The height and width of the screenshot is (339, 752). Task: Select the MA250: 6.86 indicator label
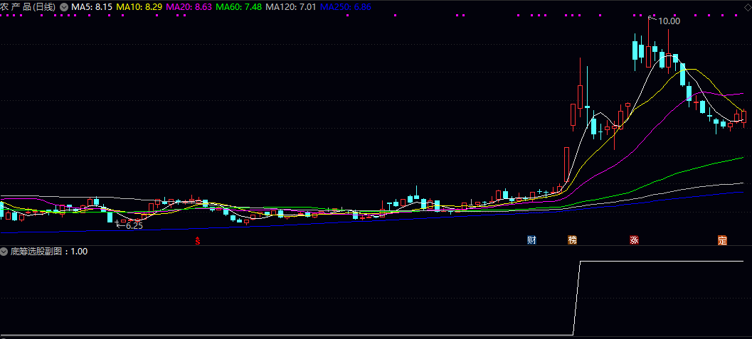coord(345,8)
